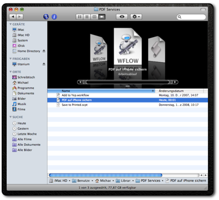Open Filme in the sidebar
This screenshot has height=200, width=219.
pos(19,109)
